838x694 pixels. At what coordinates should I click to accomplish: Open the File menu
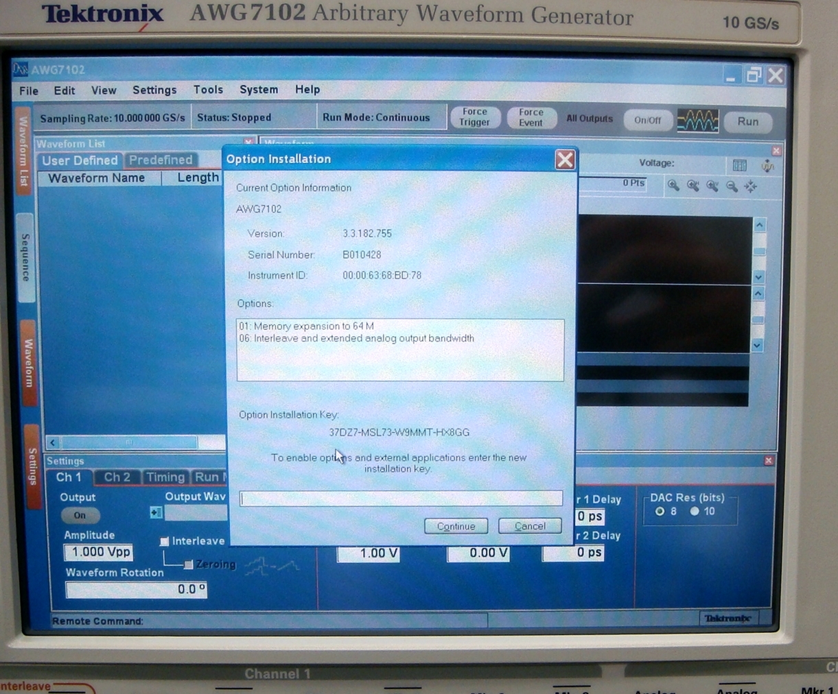29,91
